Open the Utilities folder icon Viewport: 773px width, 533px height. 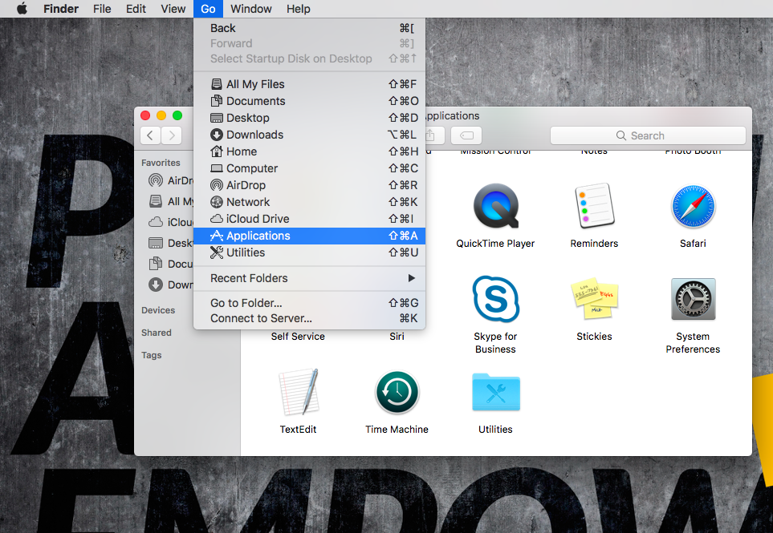tap(495, 393)
